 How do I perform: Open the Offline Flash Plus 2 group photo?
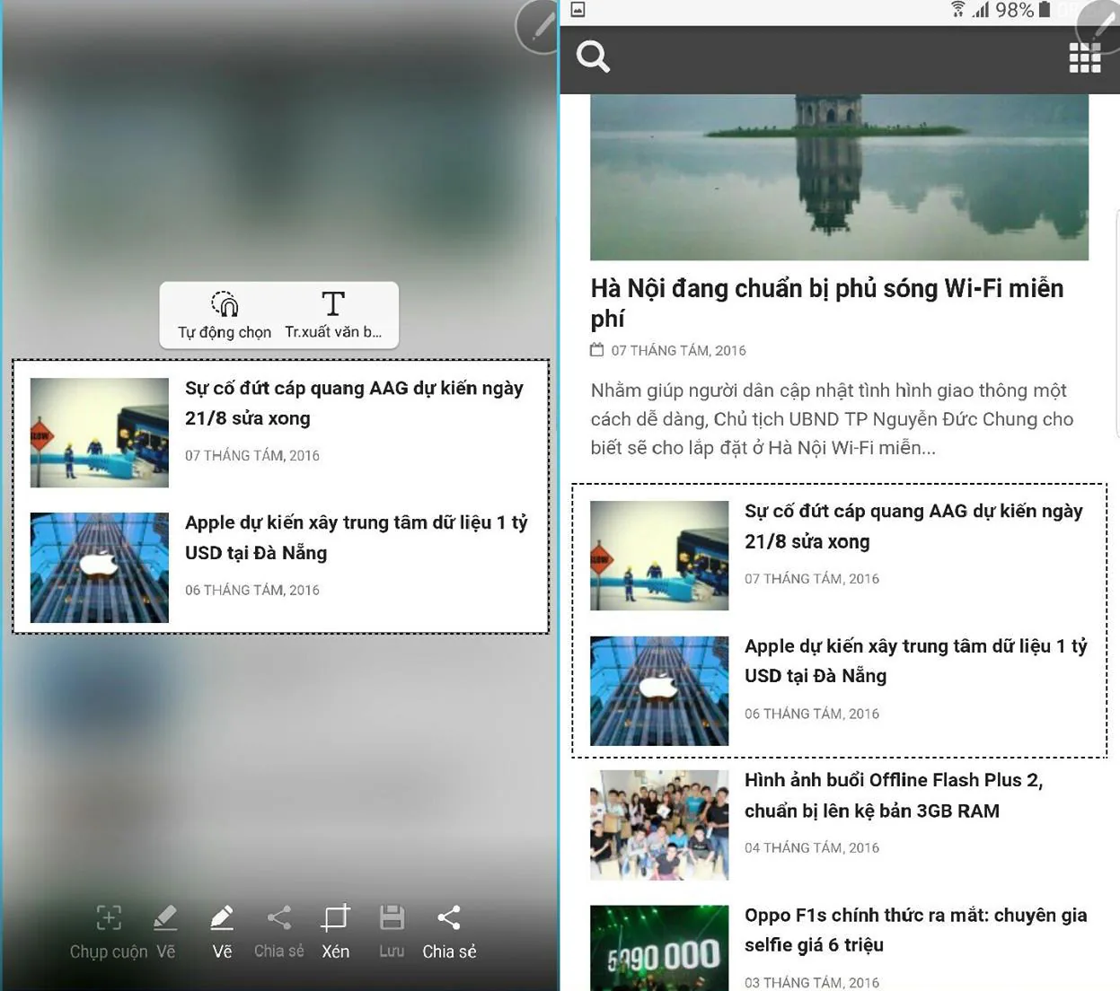tap(659, 825)
